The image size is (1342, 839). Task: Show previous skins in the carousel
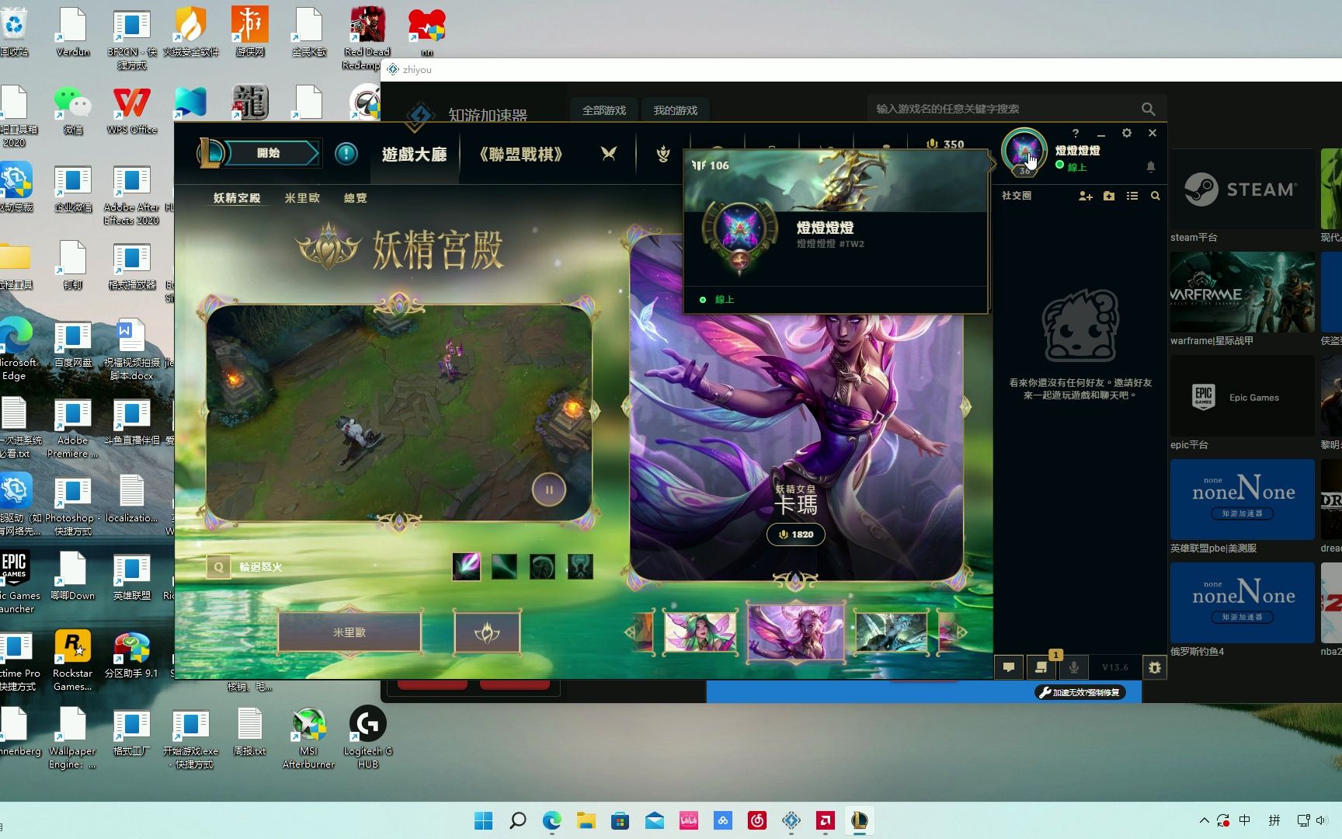(630, 632)
